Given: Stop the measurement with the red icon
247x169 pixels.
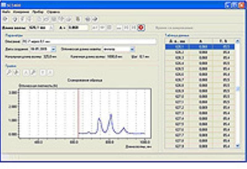Looking at the screenshot, I should 141,28.
